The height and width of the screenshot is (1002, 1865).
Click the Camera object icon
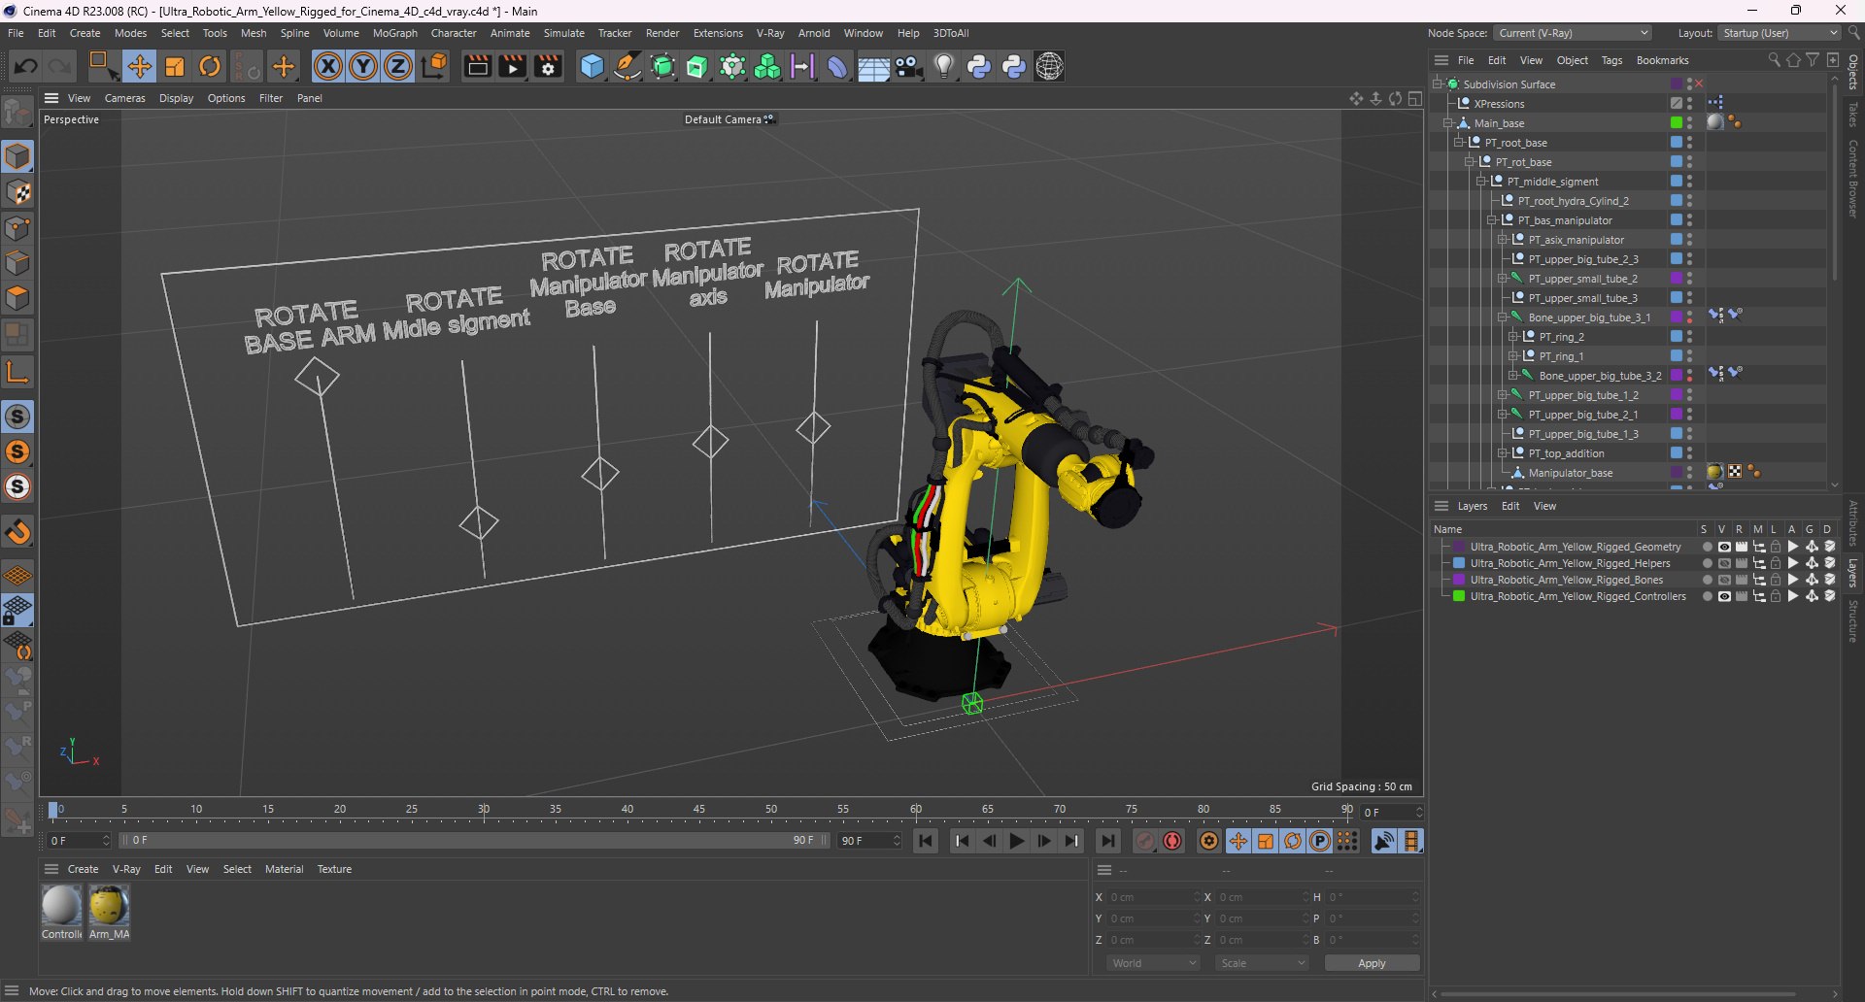pos(909,66)
